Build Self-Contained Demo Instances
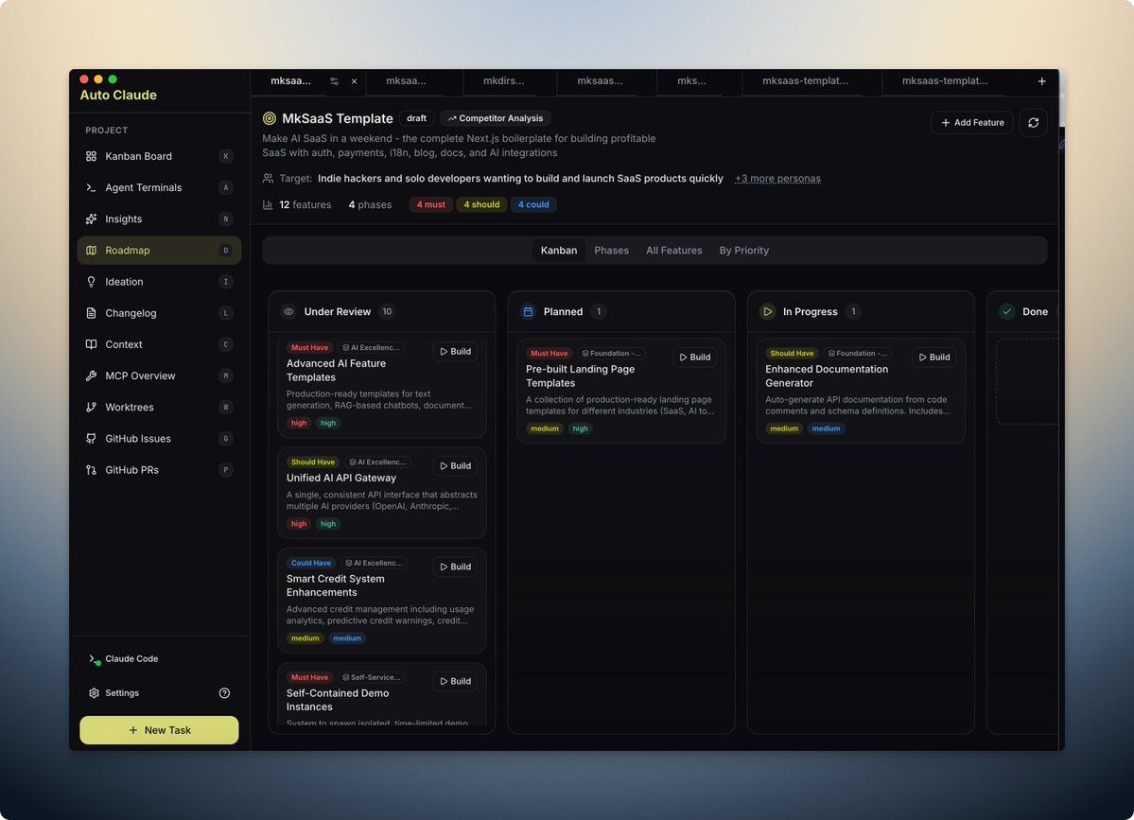Viewport: 1134px width, 820px height. (x=456, y=681)
